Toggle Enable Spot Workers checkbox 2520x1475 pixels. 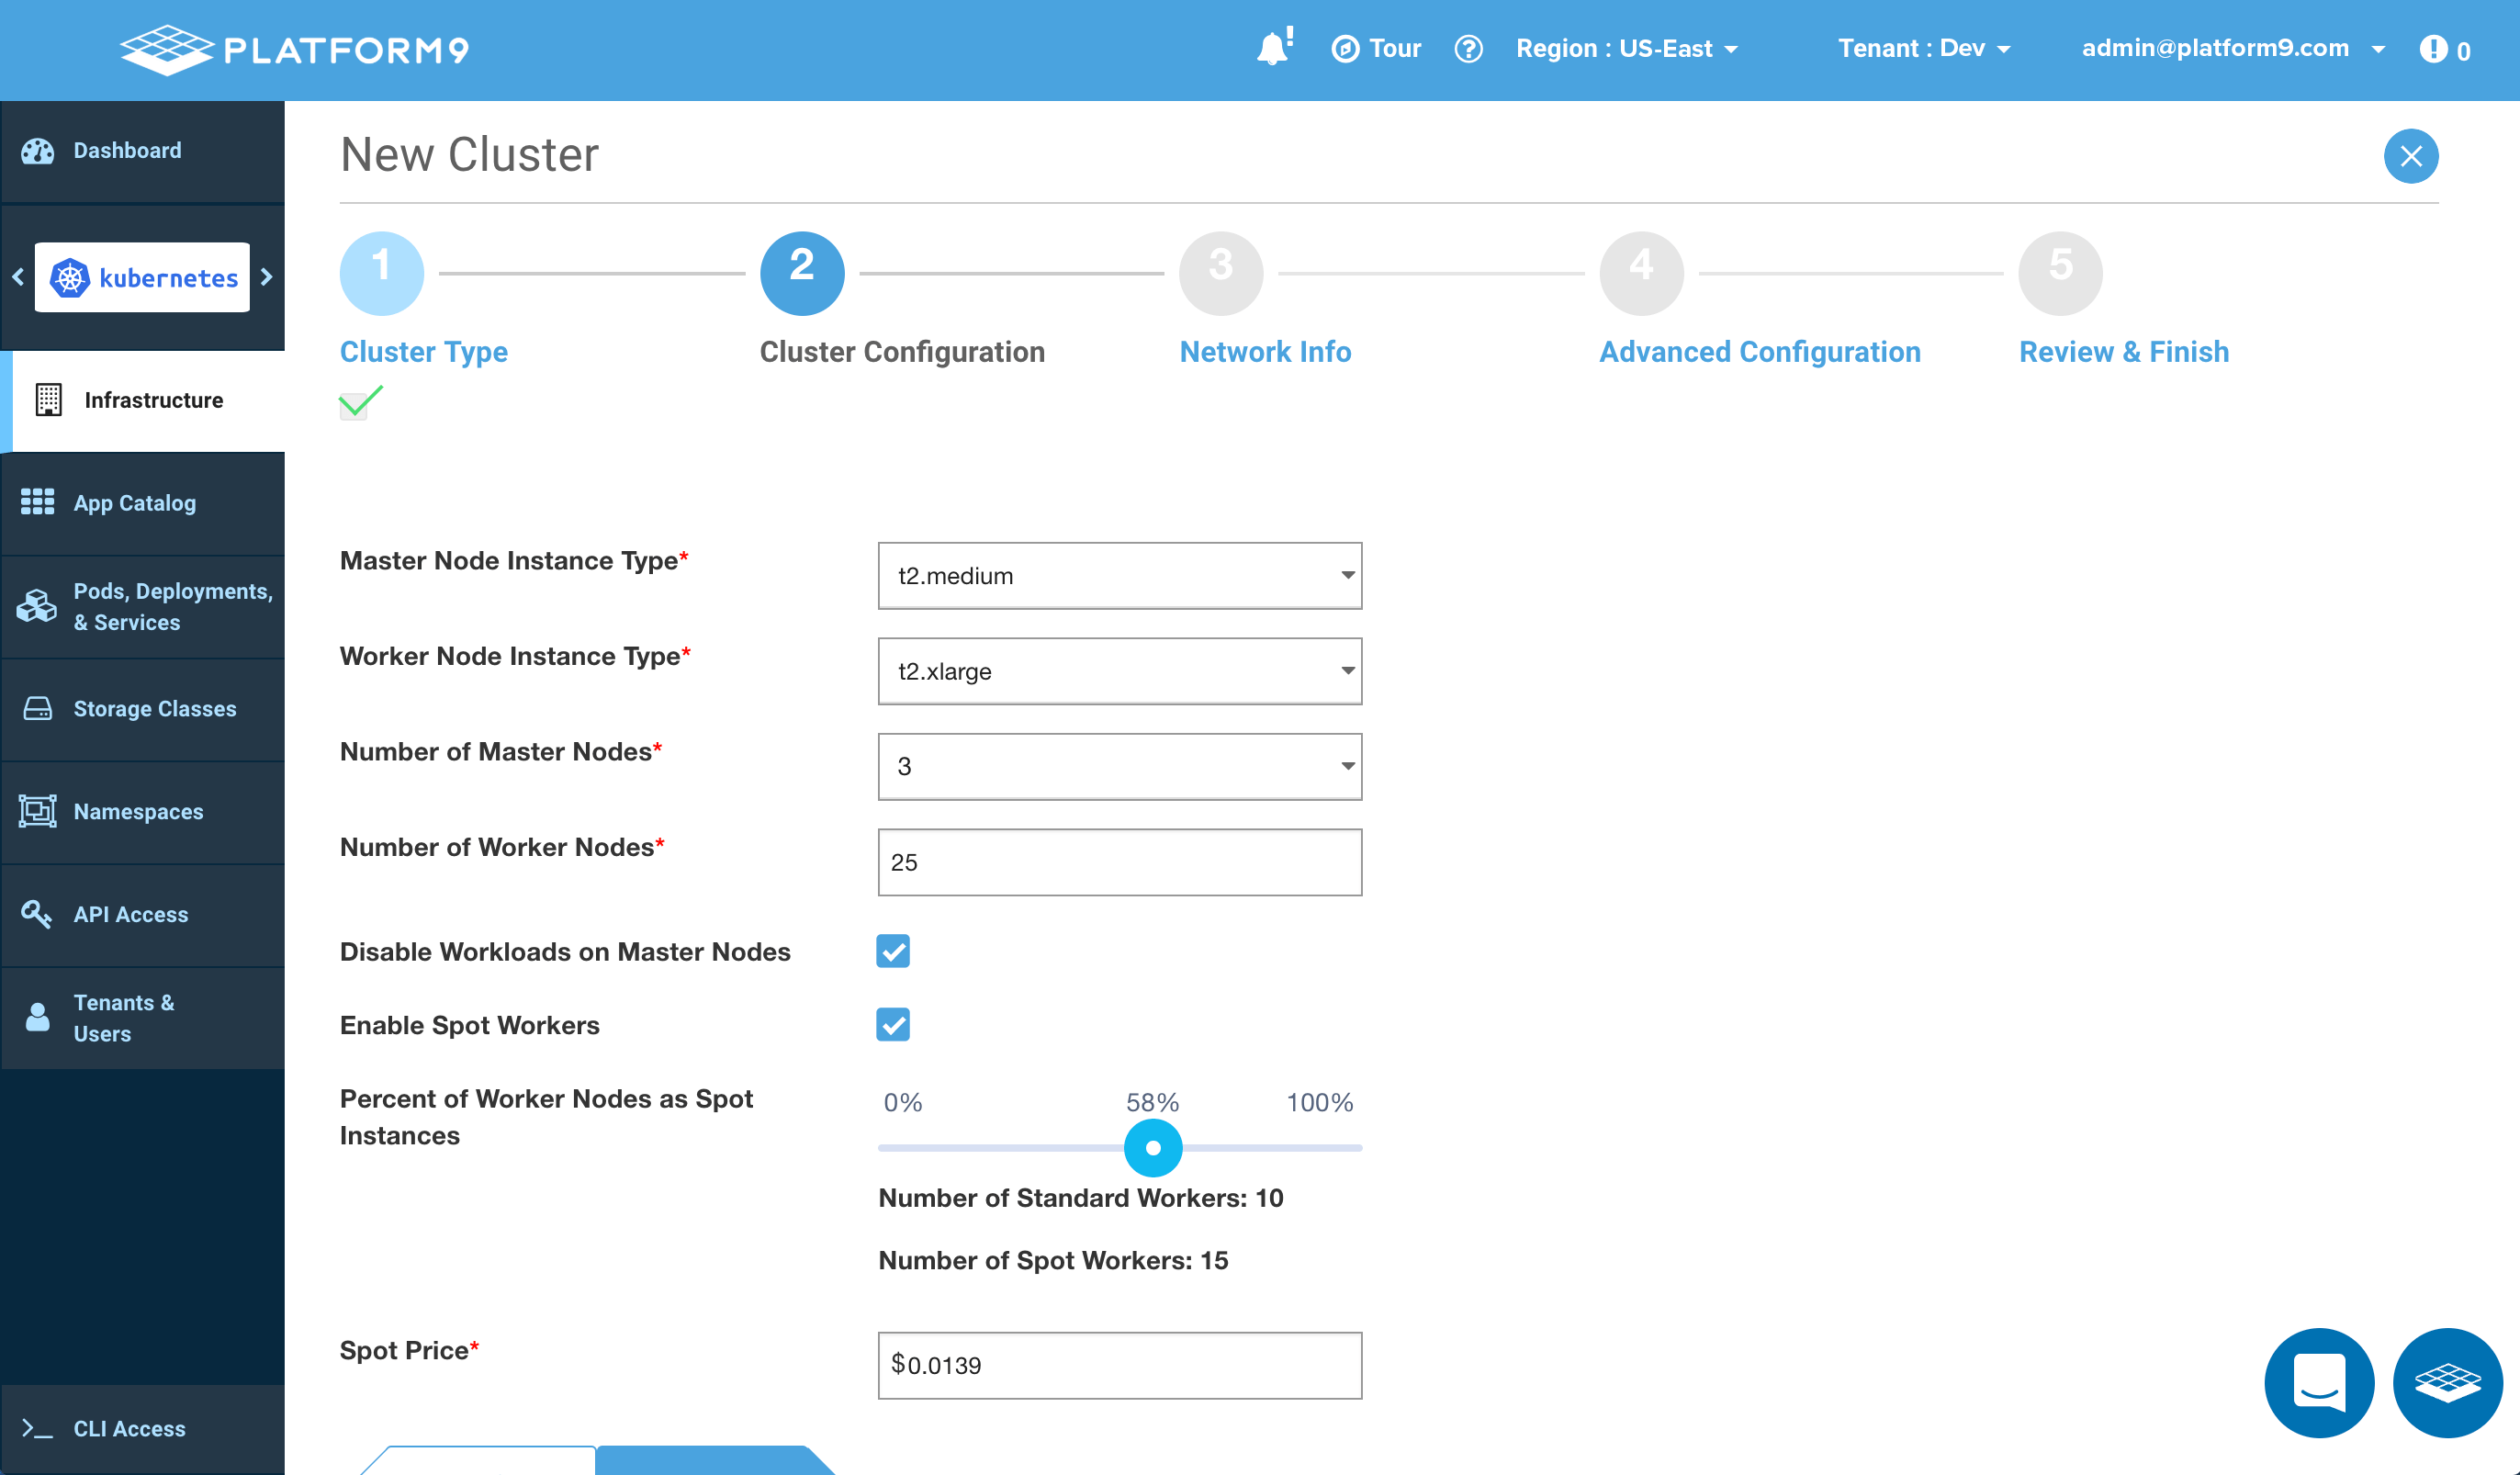pyautogui.click(x=893, y=1024)
